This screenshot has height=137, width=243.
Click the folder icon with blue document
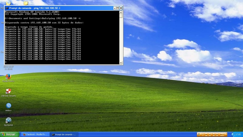(x=8, y=3)
